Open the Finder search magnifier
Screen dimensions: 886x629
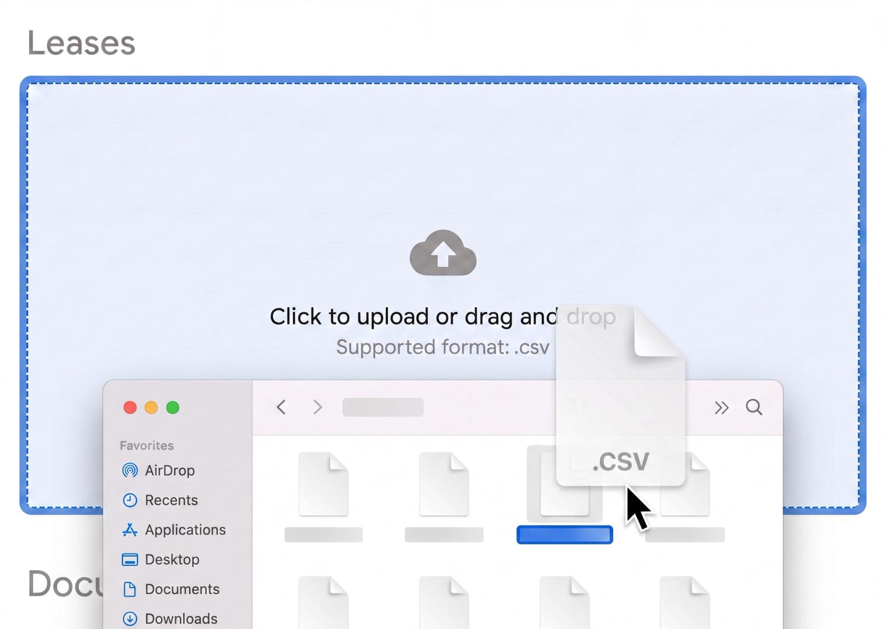coord(754,407)
